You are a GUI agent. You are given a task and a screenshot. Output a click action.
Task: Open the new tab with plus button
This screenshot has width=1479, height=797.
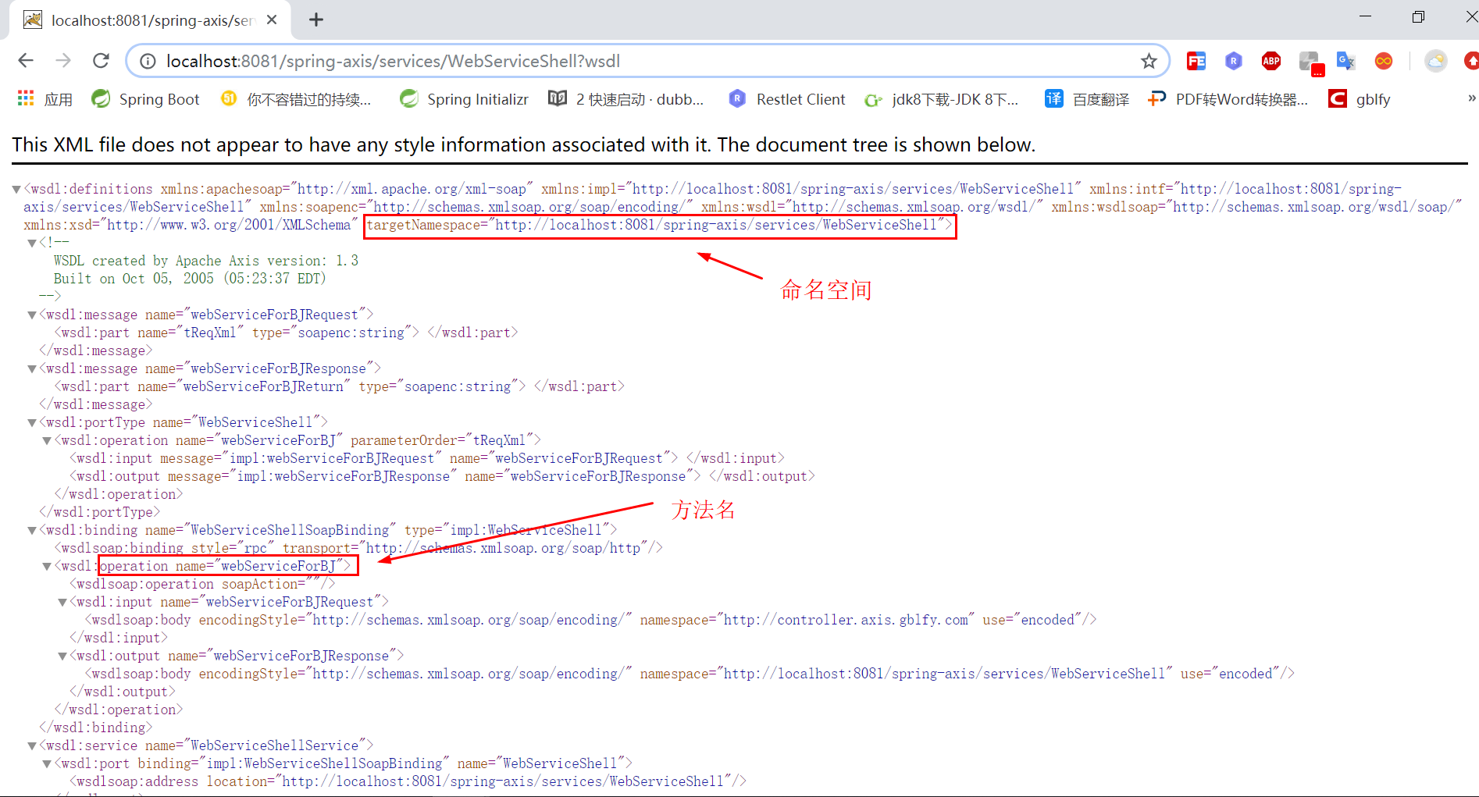(316, 20)
